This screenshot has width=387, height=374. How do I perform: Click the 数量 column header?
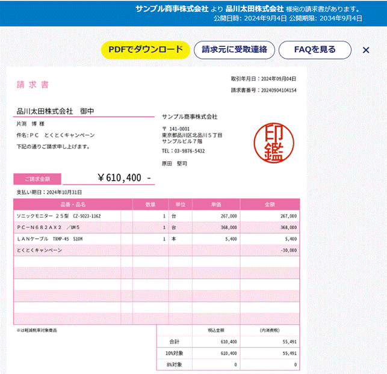[x=150, y=204]
